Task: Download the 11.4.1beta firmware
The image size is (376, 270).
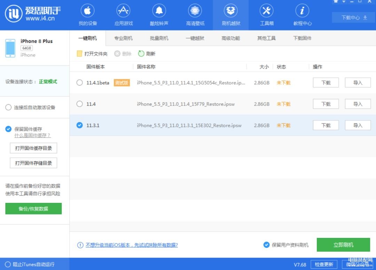Action: click(x=326, y=83)
